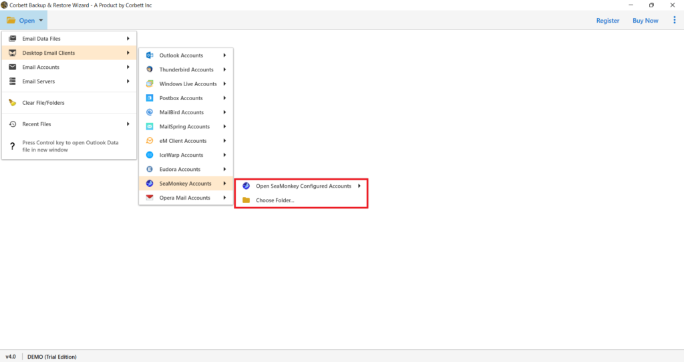Click the Windows Live Accounts icon

click(x=150, y=83)
